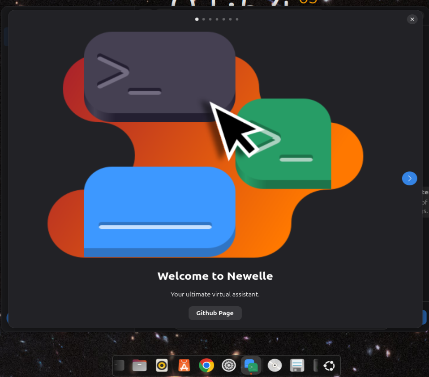The height and width of the screenshot is (377, 429).
Task: Select the first page indicator dot
Action: 197,19
